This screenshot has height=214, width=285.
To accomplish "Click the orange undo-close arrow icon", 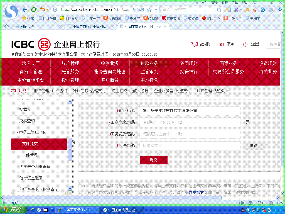I will (42, 9).
